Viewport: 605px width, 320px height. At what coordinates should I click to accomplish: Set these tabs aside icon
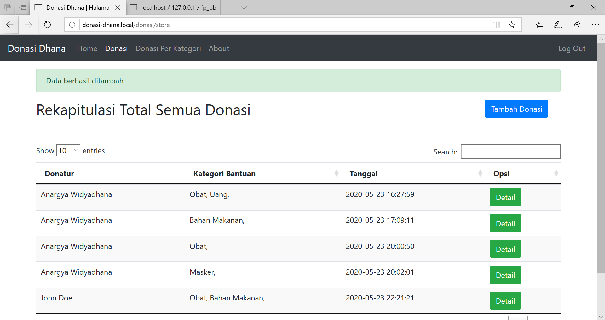23,8
